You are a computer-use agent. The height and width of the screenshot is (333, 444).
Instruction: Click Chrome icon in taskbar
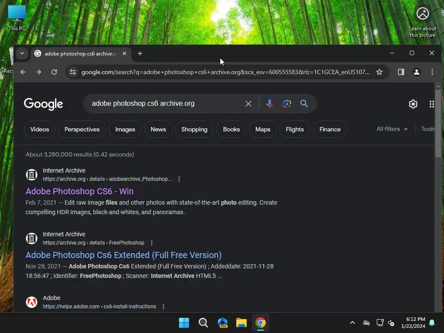(x=261, y=323)
